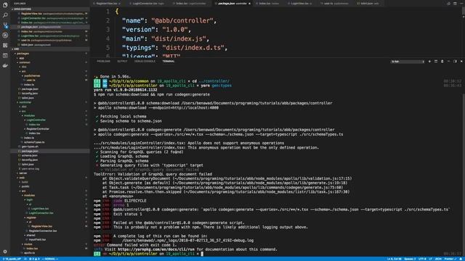
Task: Open the Debug view in the activity bar
Action: pyautogui.click(x=5, y=36)
